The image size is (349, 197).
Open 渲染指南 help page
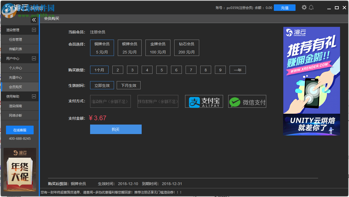tap(20, 106)
